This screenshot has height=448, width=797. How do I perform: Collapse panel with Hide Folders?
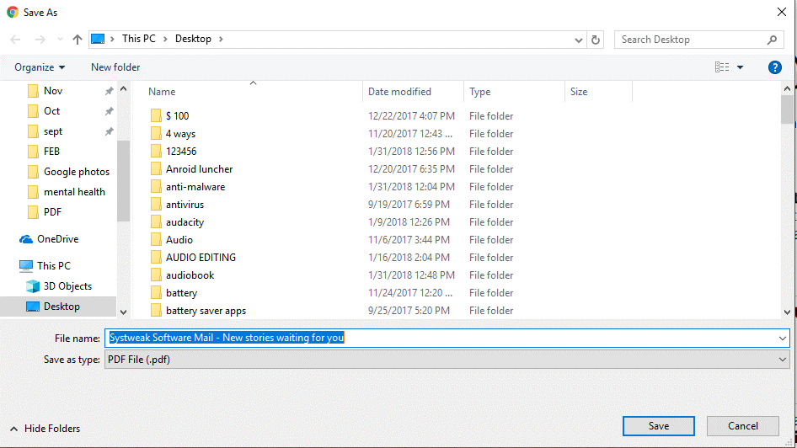coord(45,428)
